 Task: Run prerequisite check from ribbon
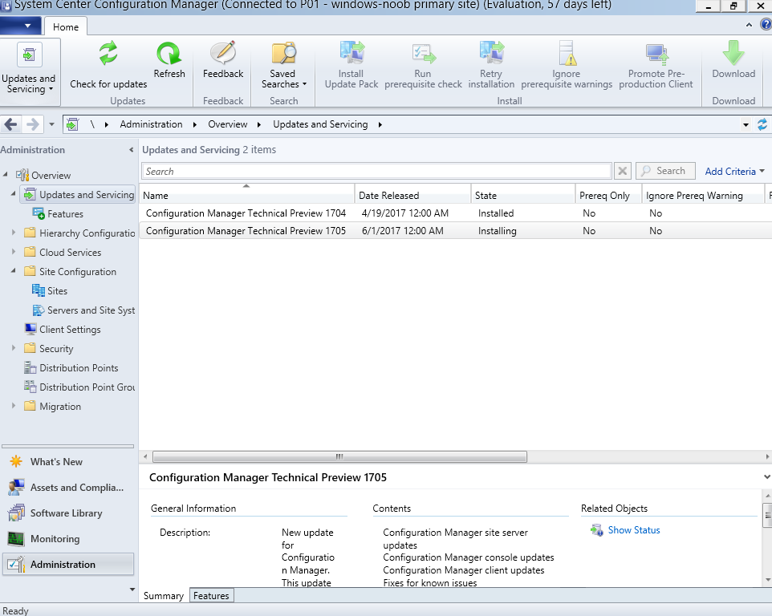tap(423, 66)
